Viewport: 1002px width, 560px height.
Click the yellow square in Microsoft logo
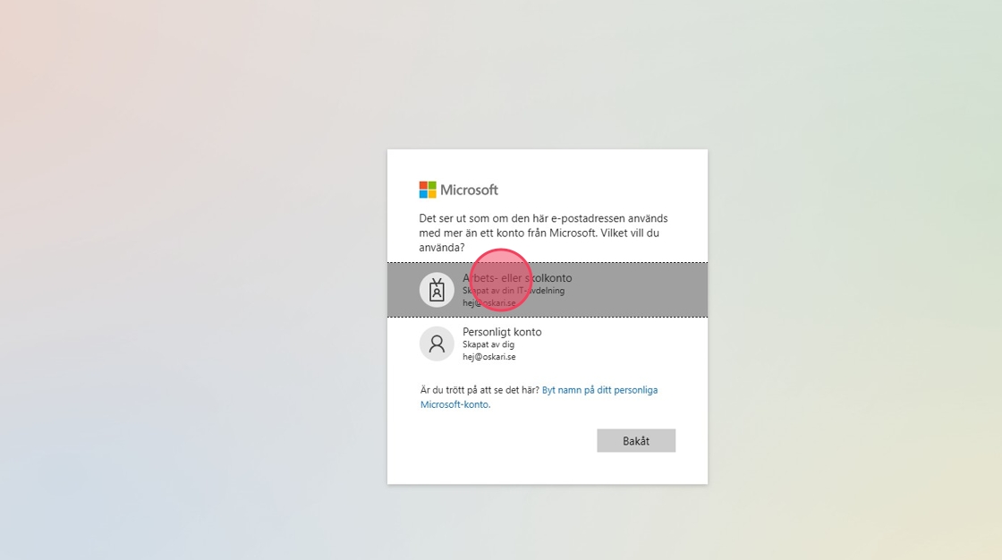[x=432, y=194]
